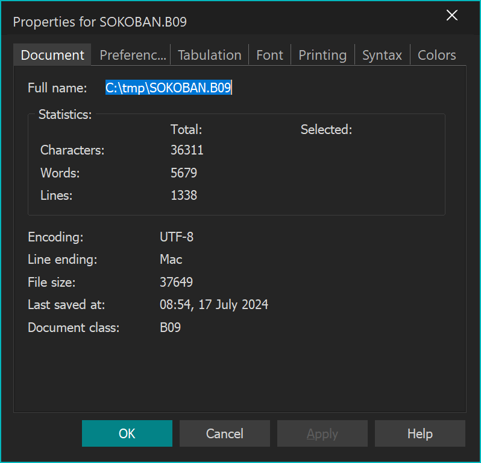The width and height of the screenshot is (481, 463).
Task: Click the Last saved at timestamp
Action: [x=213, y=305]
